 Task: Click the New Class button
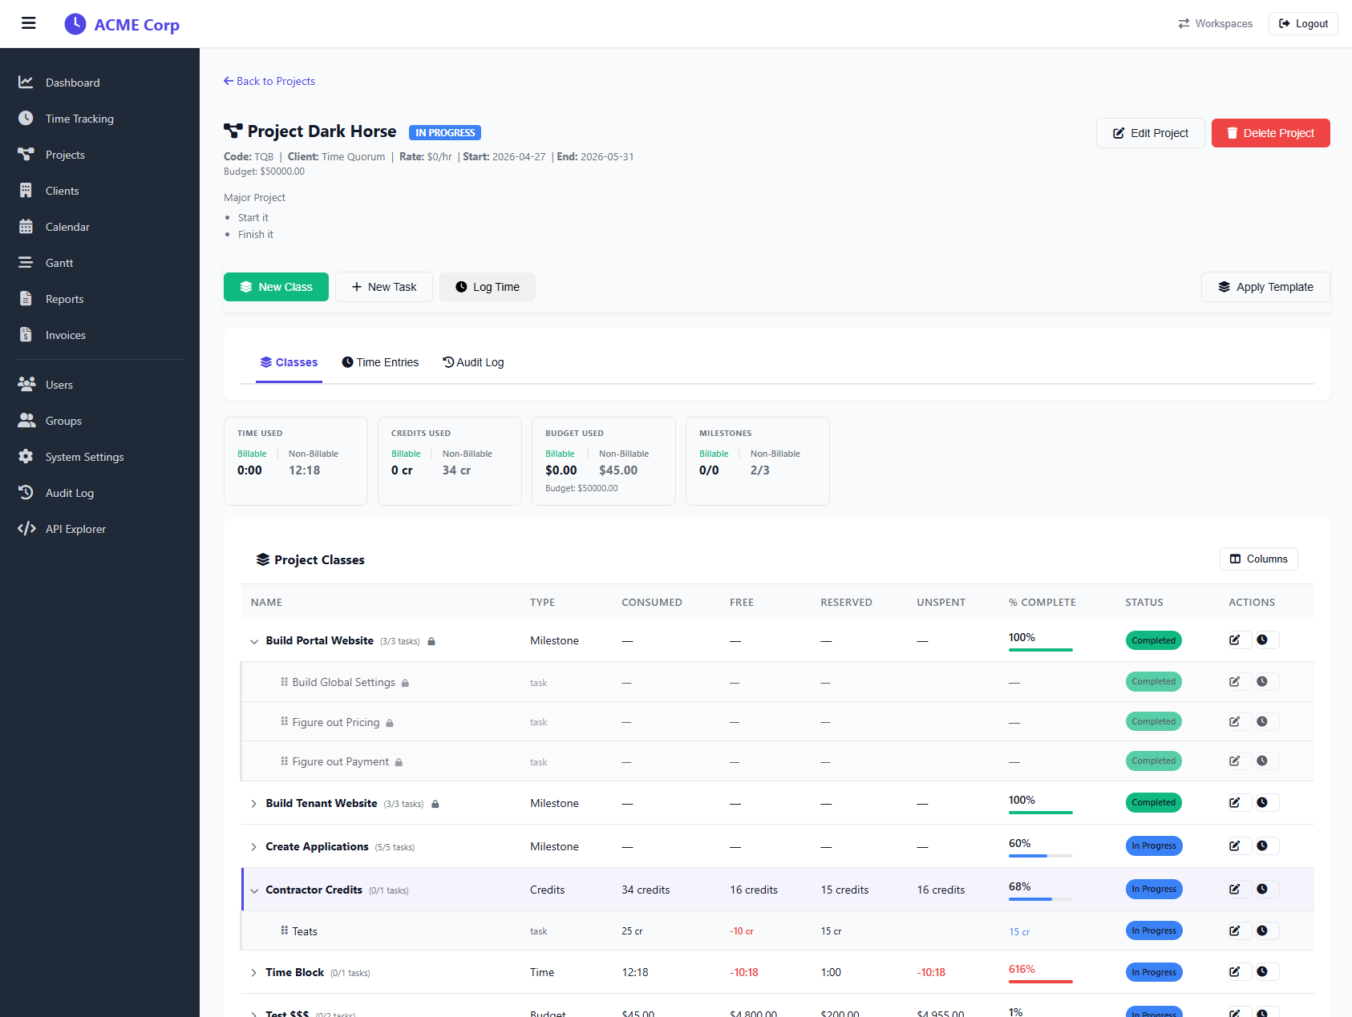tap(276, 287)
